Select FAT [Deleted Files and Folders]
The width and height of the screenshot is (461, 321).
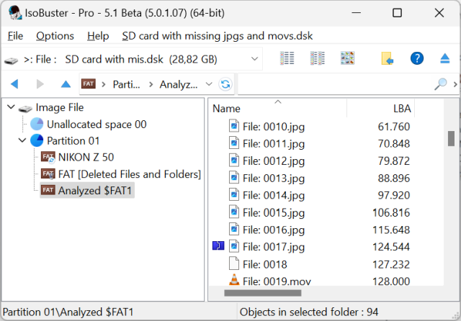pos(130,174)
